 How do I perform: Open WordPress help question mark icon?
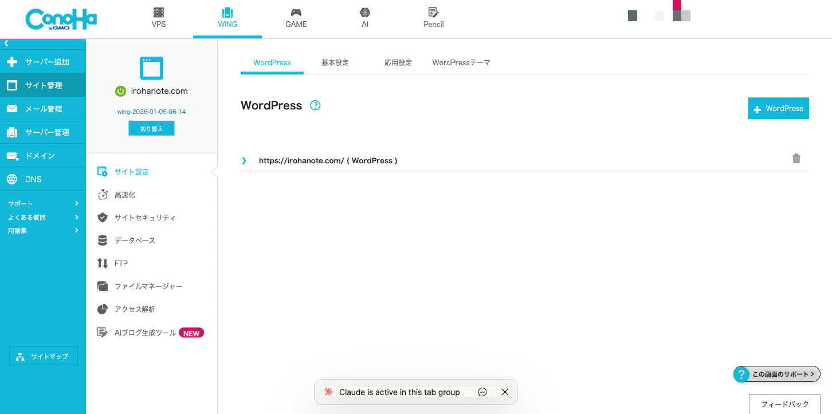click(315, 105)
